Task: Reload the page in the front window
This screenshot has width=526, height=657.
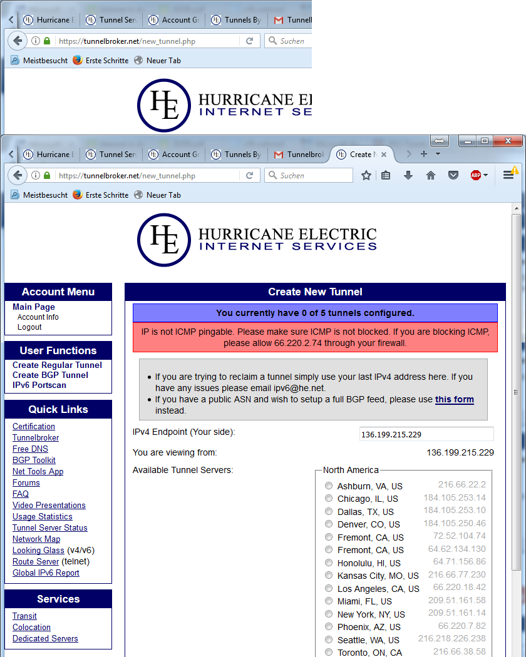Action: 250,176
